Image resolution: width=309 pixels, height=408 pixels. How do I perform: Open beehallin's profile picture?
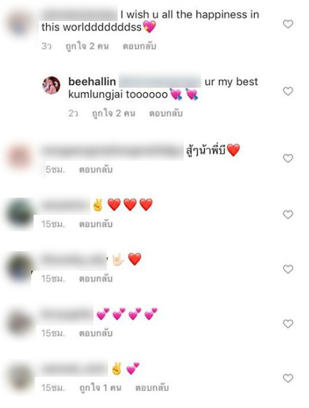(x=52, y=85)
